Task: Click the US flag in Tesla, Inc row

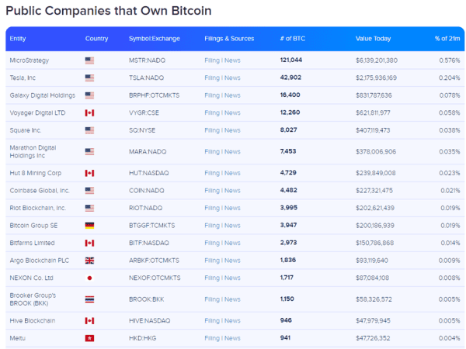Action: 89,78
